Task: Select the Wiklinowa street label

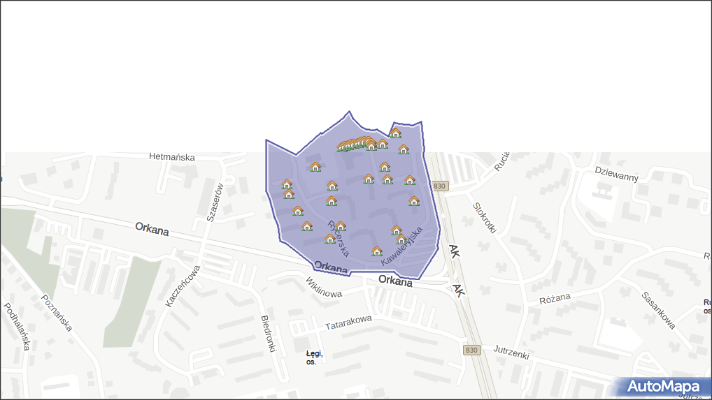Action: 323,287
